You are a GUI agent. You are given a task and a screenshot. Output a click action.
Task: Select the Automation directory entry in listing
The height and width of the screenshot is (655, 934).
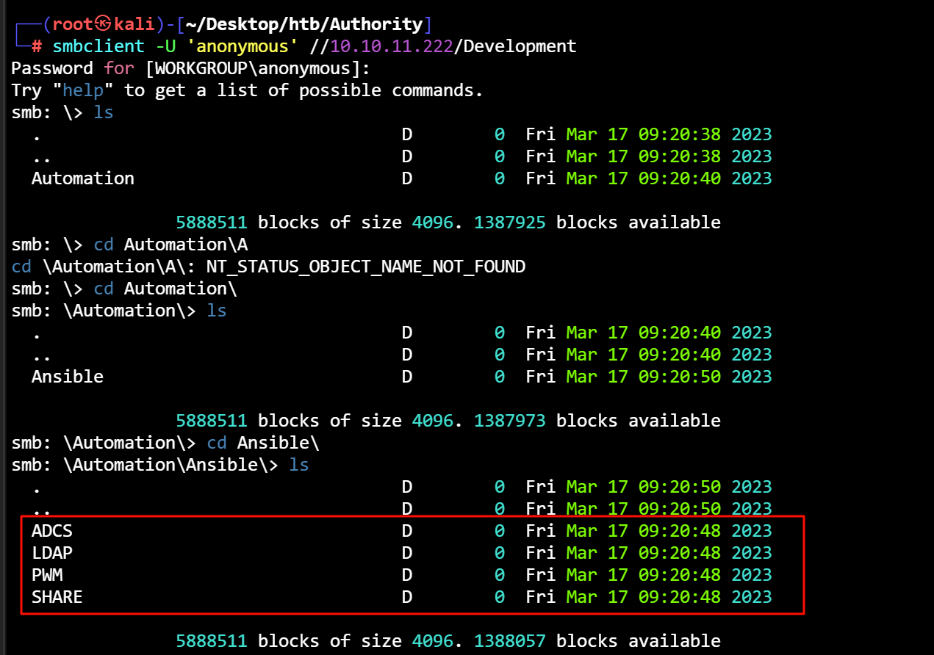(x=82, y=178)
